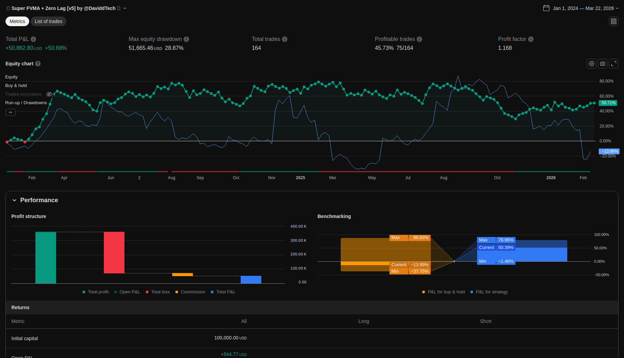Toggle the Buy & hold series
Viewport: 624px width, 358px height.
coord(16,86)
